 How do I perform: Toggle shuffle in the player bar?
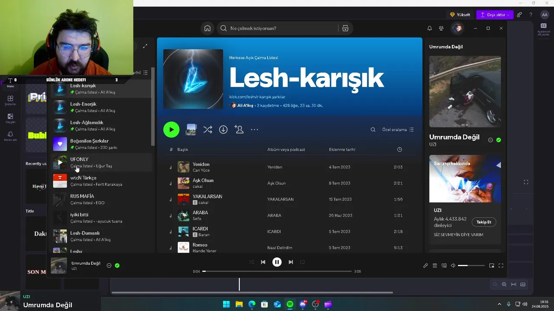251,262
